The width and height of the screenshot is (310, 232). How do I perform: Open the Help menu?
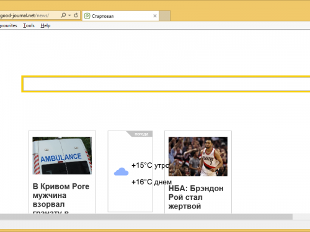tap(45, 25)
